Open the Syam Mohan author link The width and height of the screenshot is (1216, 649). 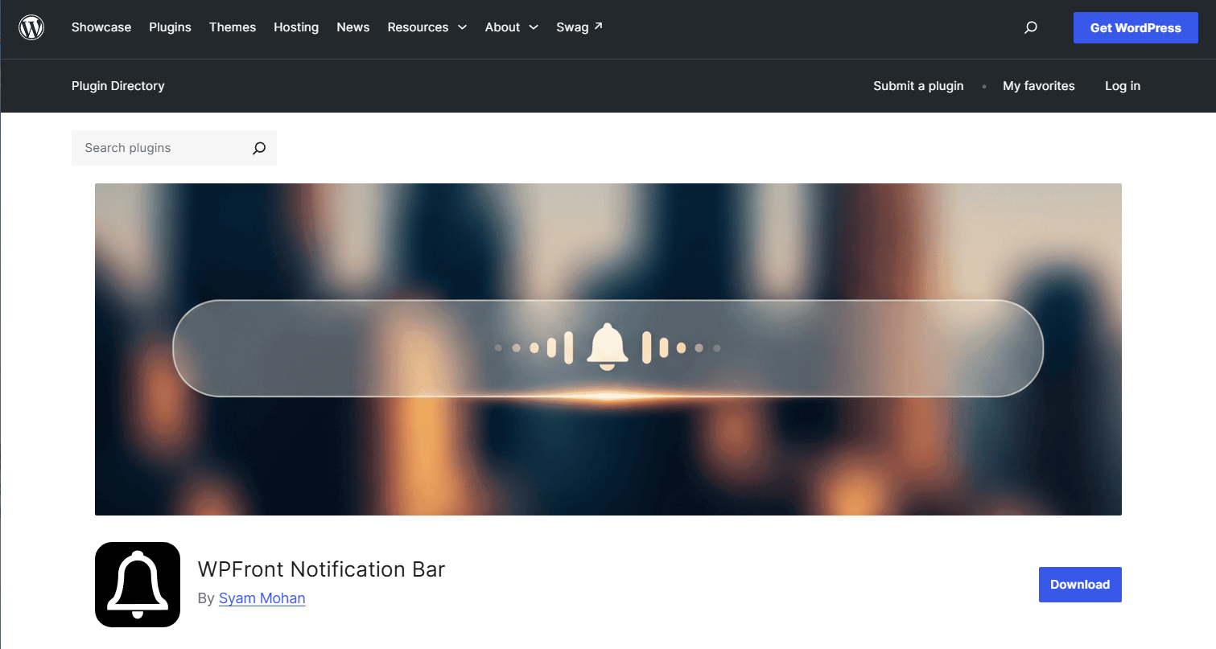(x=262, y=598)
